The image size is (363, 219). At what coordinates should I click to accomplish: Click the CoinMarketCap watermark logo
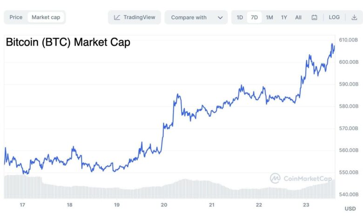coord(295,178)
